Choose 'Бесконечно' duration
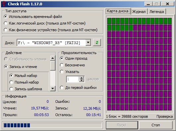The image size is (176, 131). click(x=72, y=65)
